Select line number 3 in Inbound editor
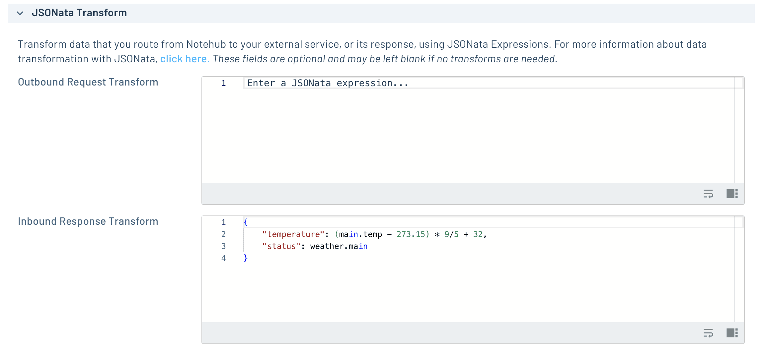The image size is (764, 358). tap(223, 246)
